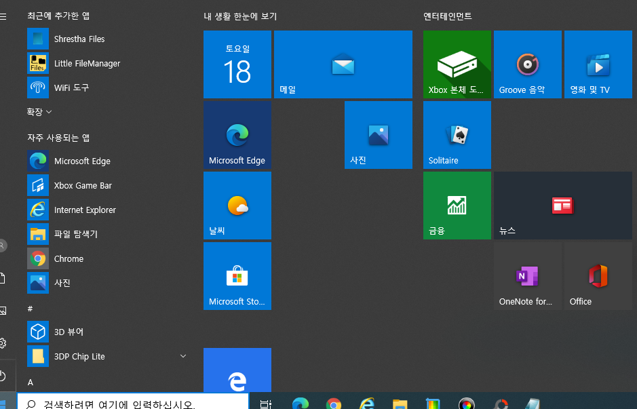This screenshot has height=409, width=637.
Task: Open the OneNote for Windows tile
Action: click(528, 276)
